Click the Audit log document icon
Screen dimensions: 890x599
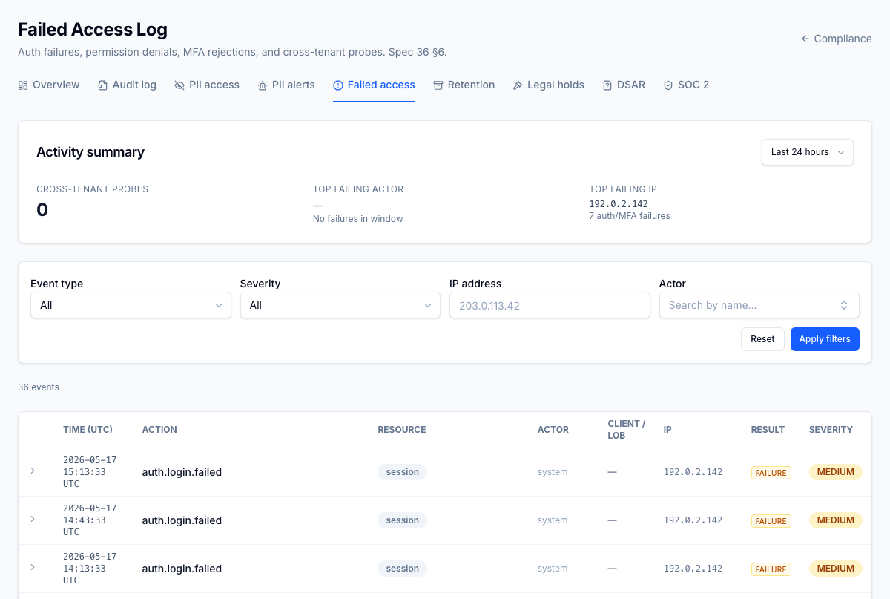[x=103, y=85]
